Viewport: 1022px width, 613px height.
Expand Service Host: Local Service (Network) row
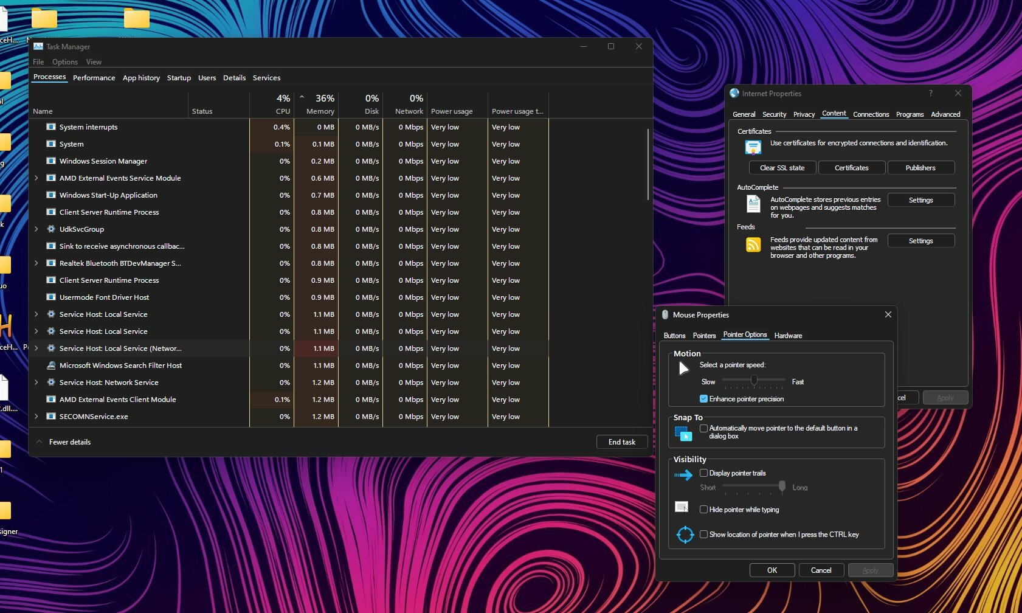(x=36, y=348)
